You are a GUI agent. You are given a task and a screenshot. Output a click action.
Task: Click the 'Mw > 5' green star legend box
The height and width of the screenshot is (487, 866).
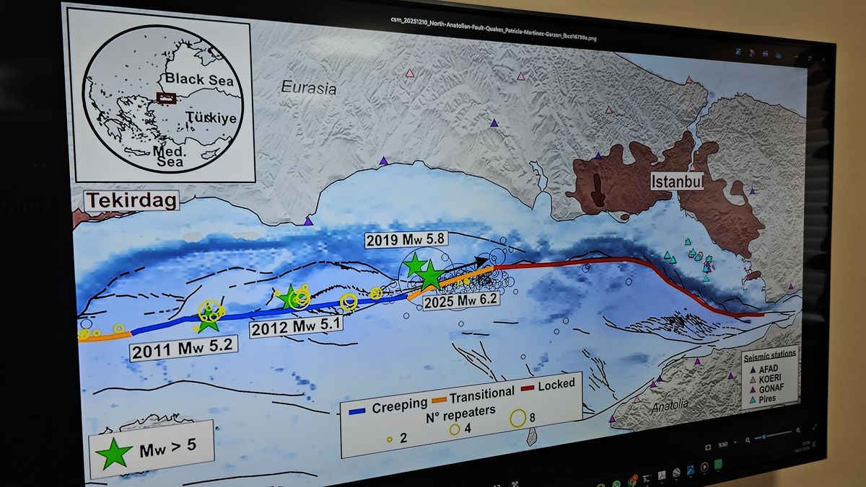[x=152, y=450]
